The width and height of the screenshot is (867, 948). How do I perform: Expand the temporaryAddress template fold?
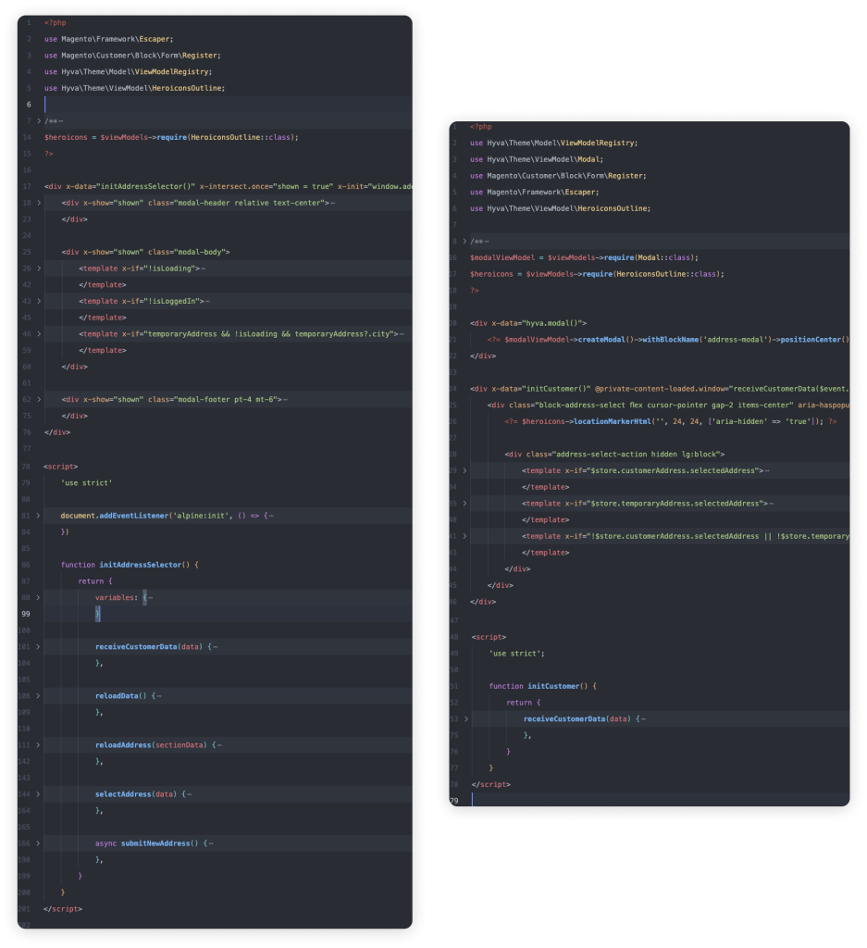[x=39, y=333]
